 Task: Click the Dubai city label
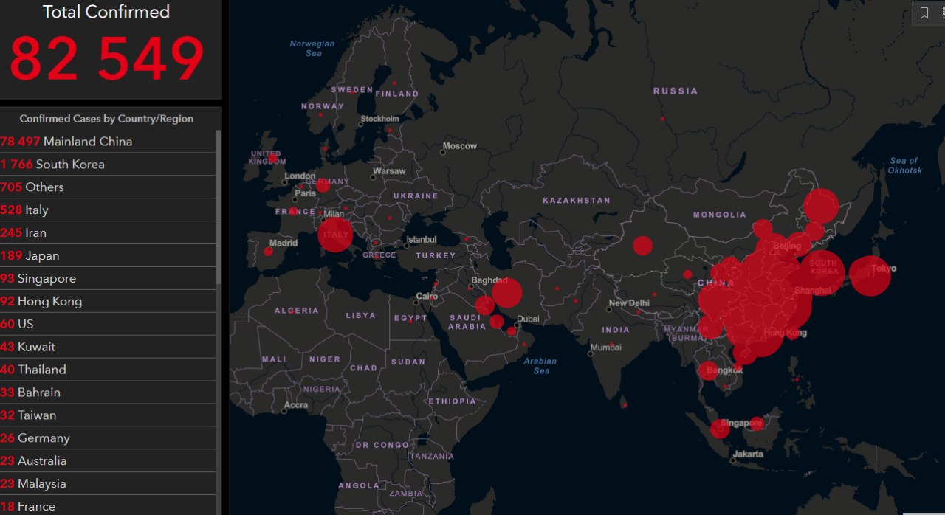point(528,319)
